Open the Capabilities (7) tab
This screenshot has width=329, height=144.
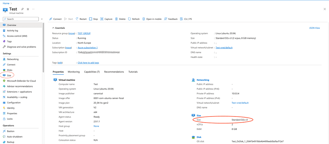92,72
